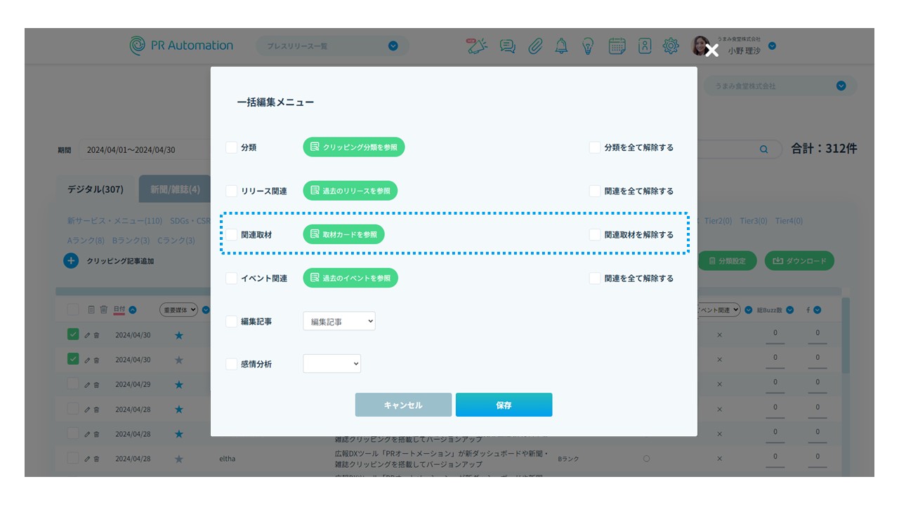Image resolution: width=899 pixels, height=505 pixels.
Task: Expand the 感情分析 select box
Action: tap(332, 364)
